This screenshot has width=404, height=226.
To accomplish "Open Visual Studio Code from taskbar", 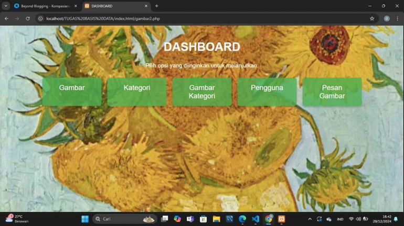I will coord(256,219).
